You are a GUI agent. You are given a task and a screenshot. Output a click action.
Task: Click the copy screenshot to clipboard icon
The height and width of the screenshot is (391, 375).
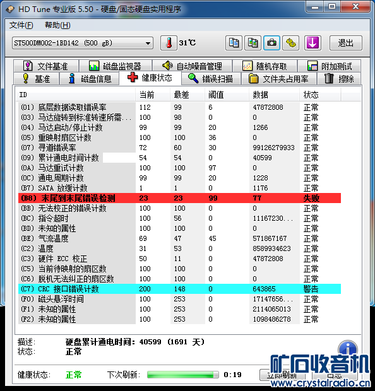253,43
